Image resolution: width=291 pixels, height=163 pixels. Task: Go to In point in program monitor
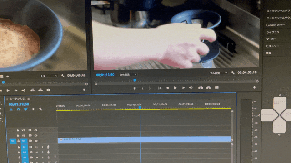(160, 88)
